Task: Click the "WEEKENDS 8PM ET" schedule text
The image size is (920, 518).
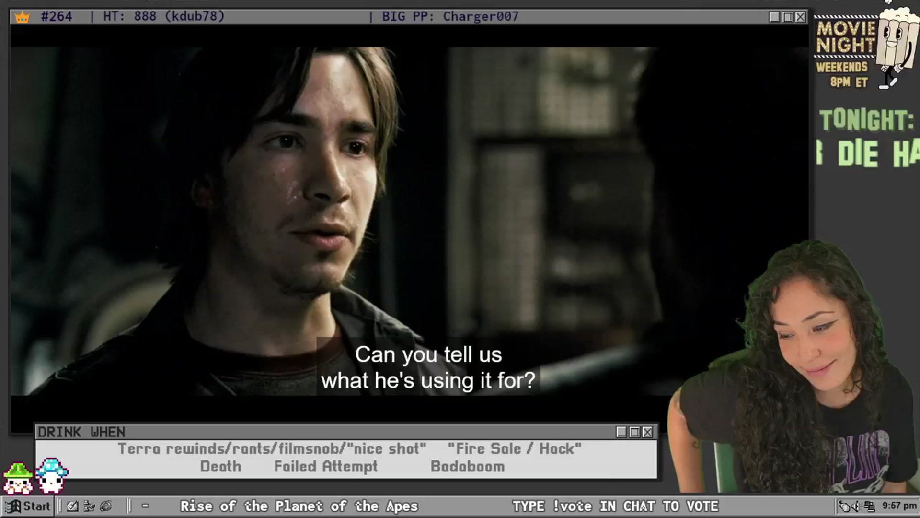Action: point(842,74)
